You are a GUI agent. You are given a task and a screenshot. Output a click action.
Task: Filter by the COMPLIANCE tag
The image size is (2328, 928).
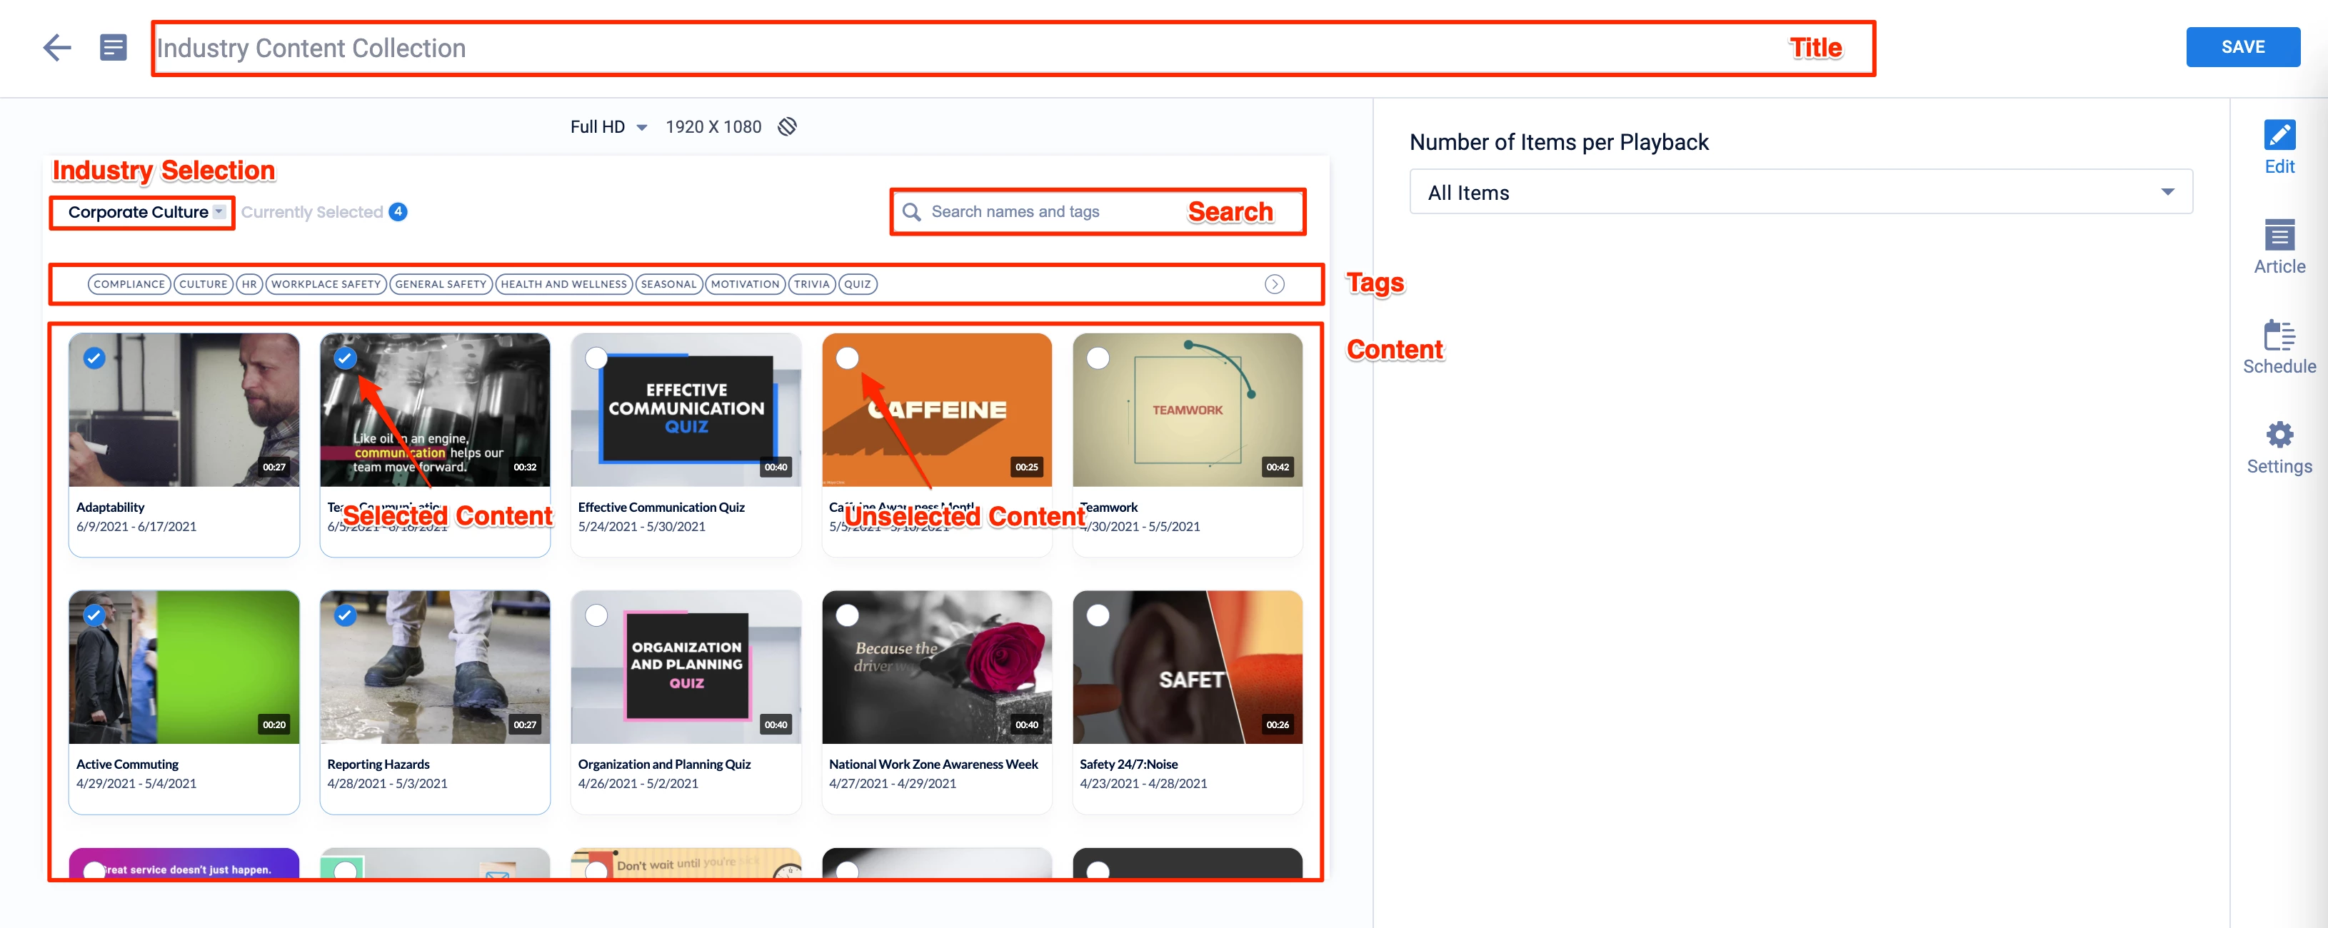tap(129, 285)
